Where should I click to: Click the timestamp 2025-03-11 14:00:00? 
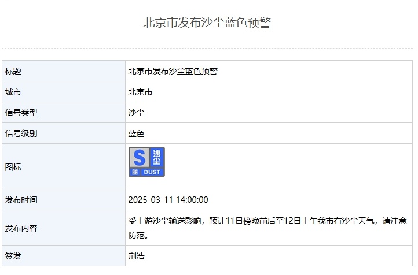[x=168, y=200]
